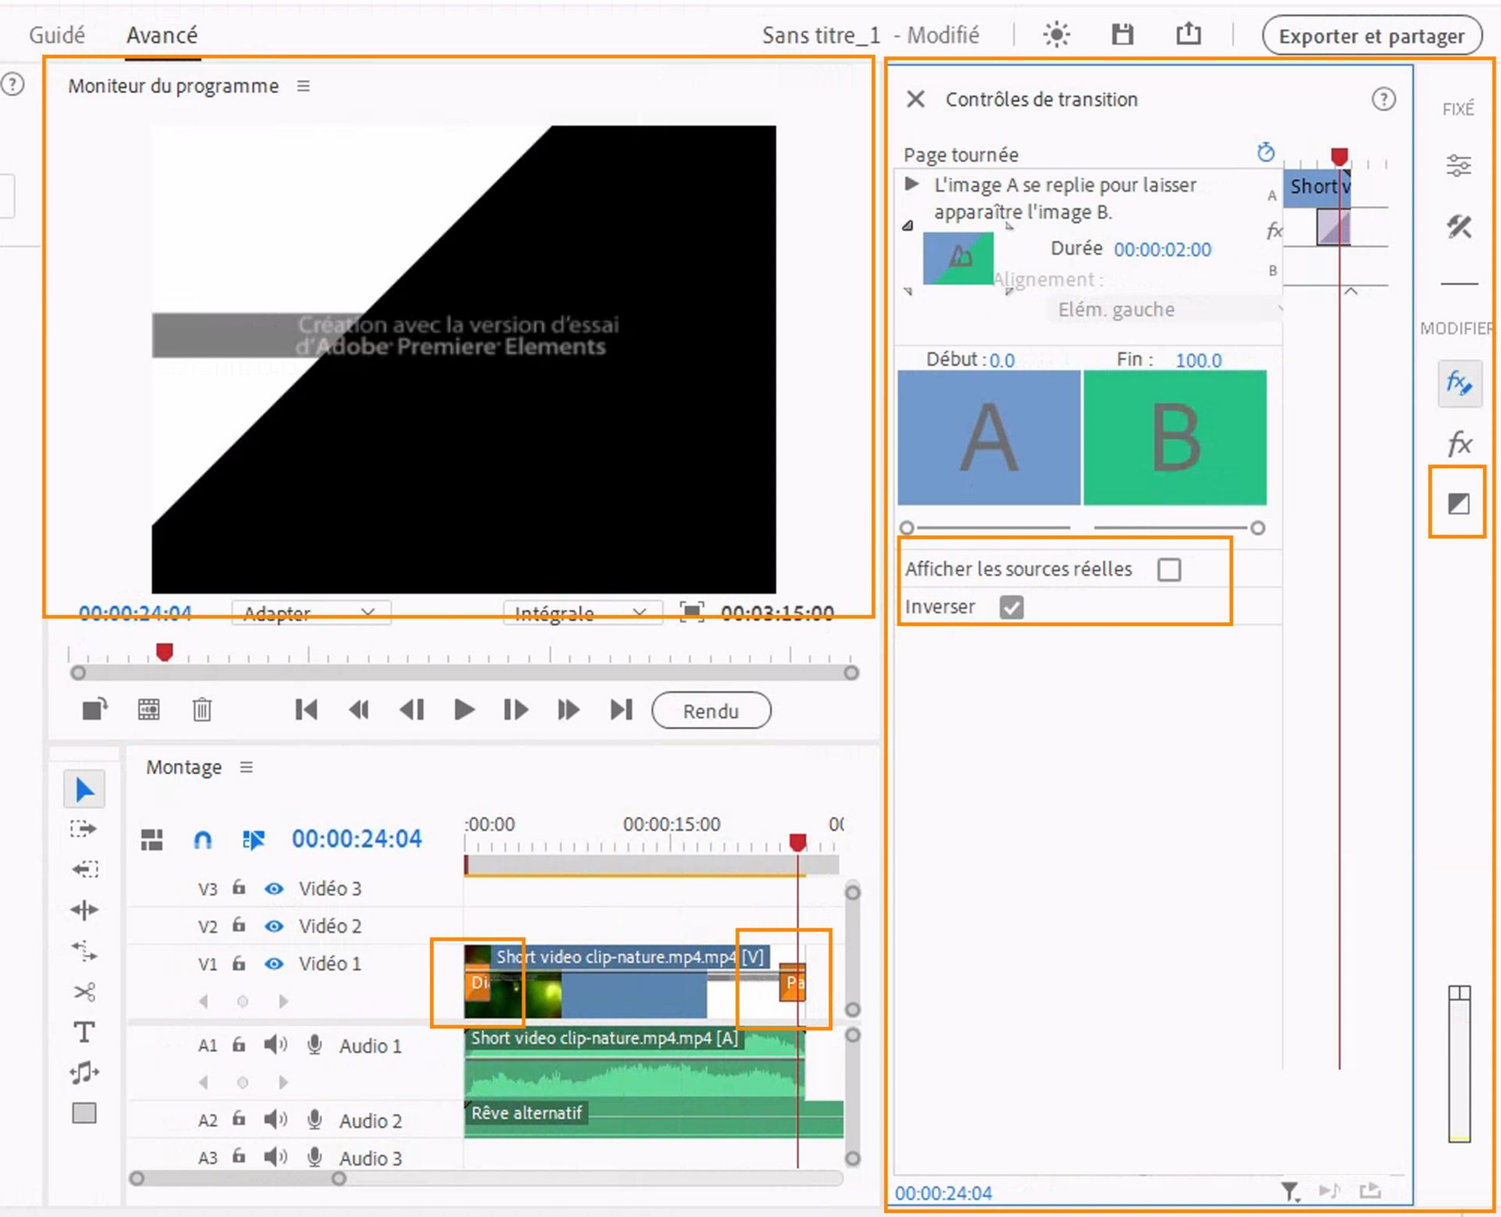1501x1217 pixels.
Task: Select the scissors razor tool
Action: pyautogui.click(x=84, y=993)
